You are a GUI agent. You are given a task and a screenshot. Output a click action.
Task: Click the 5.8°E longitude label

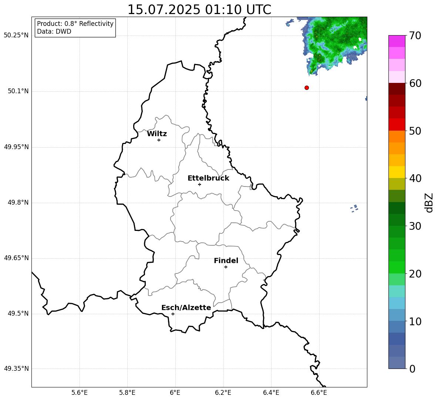(x=127, y=393)
